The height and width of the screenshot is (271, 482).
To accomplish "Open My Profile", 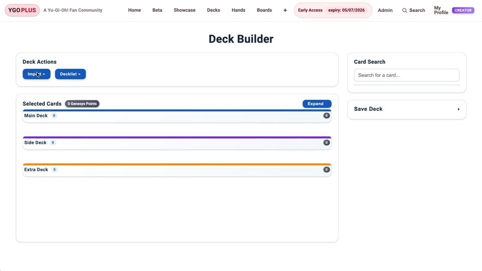I will pos(441,10).
